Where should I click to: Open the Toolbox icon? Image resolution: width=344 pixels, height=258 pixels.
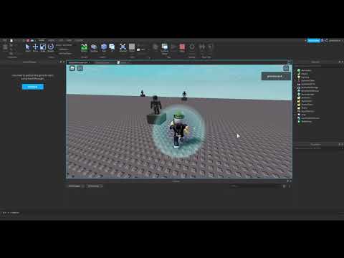[x=94, y=47]
